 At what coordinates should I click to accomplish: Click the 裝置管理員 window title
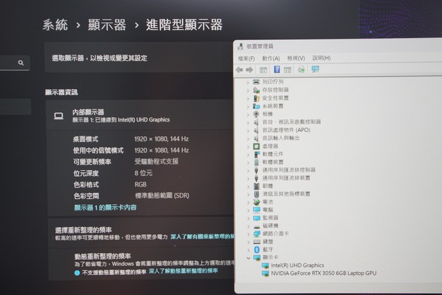(260, 47)
